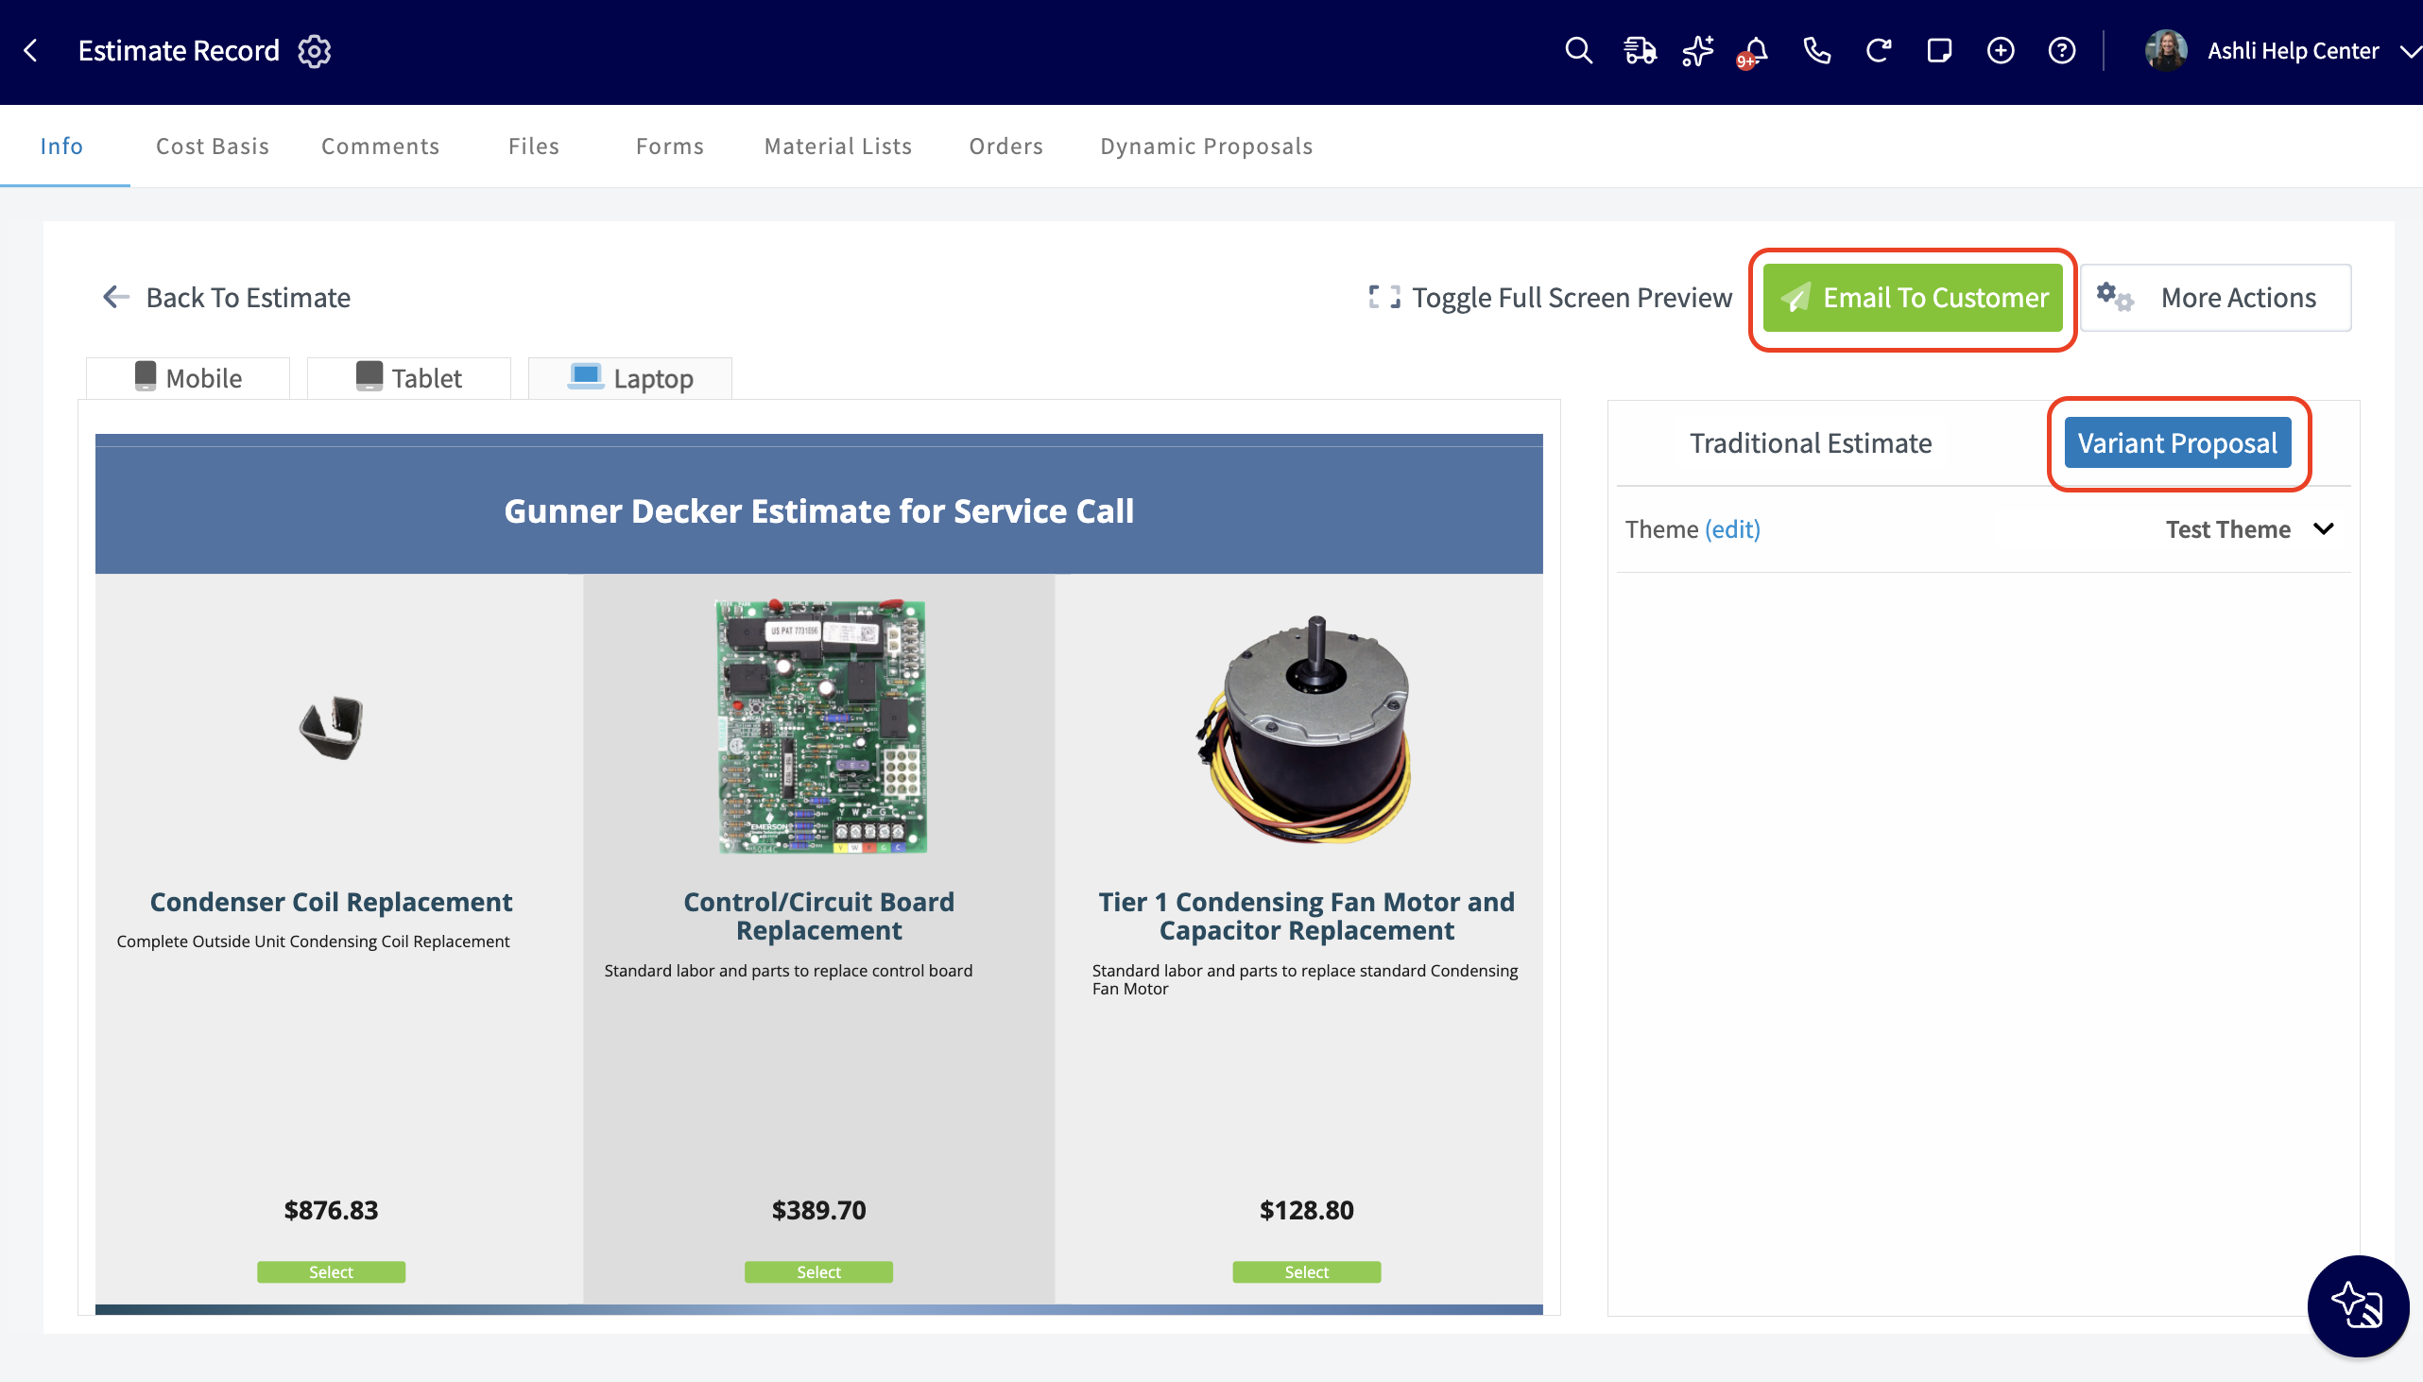This screenshot has width=2423, height=1382.
Task: Click the refresh icon in header
Action: pyautogui.click(x=1878, y=50)
